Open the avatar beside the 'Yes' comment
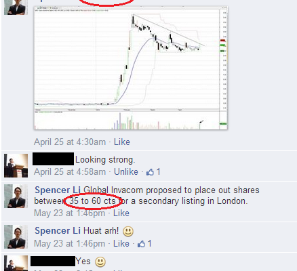 click(x=16, y=264)
